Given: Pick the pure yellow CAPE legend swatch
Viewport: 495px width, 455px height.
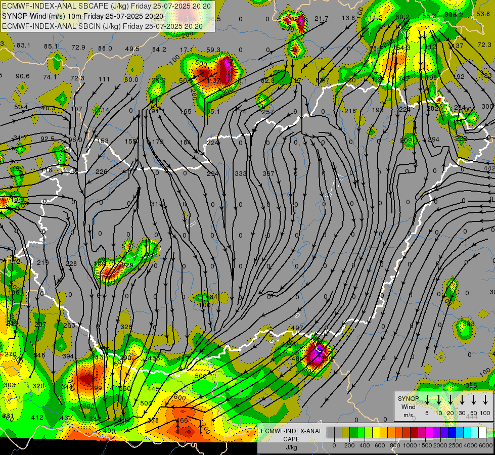Looking at the screenshot, I should 376,433.
